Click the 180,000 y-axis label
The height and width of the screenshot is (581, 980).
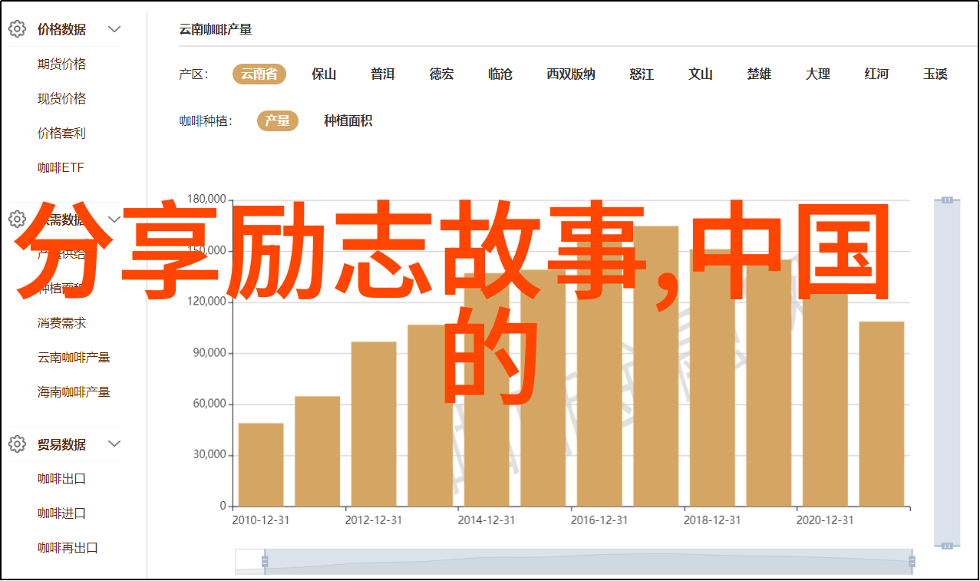(x=206, y=200)
